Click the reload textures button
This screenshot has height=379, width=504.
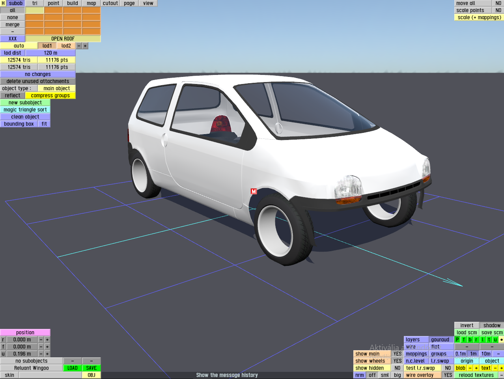476,375
